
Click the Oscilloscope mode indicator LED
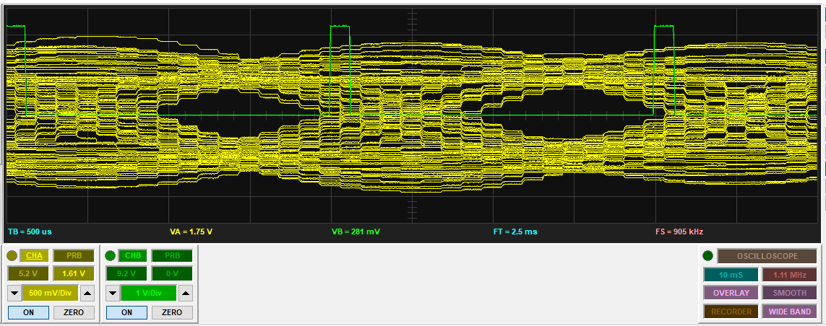pos(707,256)
